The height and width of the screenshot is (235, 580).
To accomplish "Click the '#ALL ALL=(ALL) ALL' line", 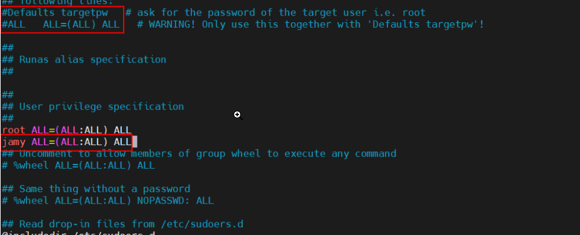I will [x=61, y=25].
